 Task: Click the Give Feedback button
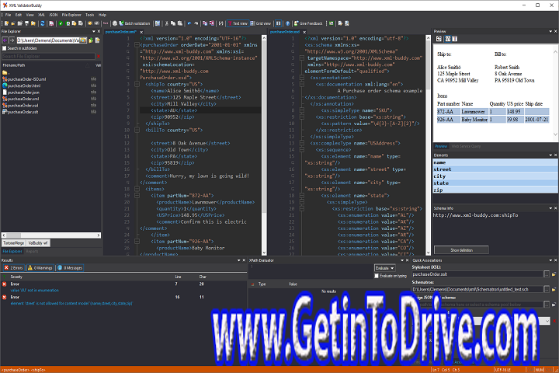[x=308, y=23]
